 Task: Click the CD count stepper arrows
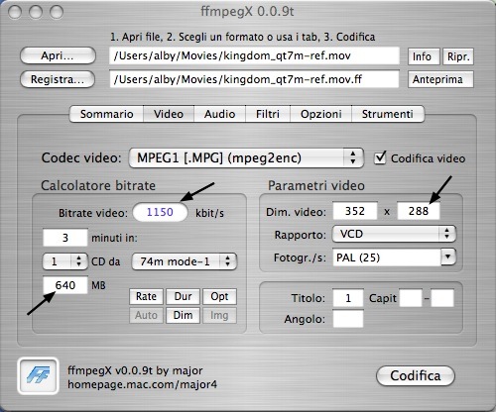pos(78,261)
